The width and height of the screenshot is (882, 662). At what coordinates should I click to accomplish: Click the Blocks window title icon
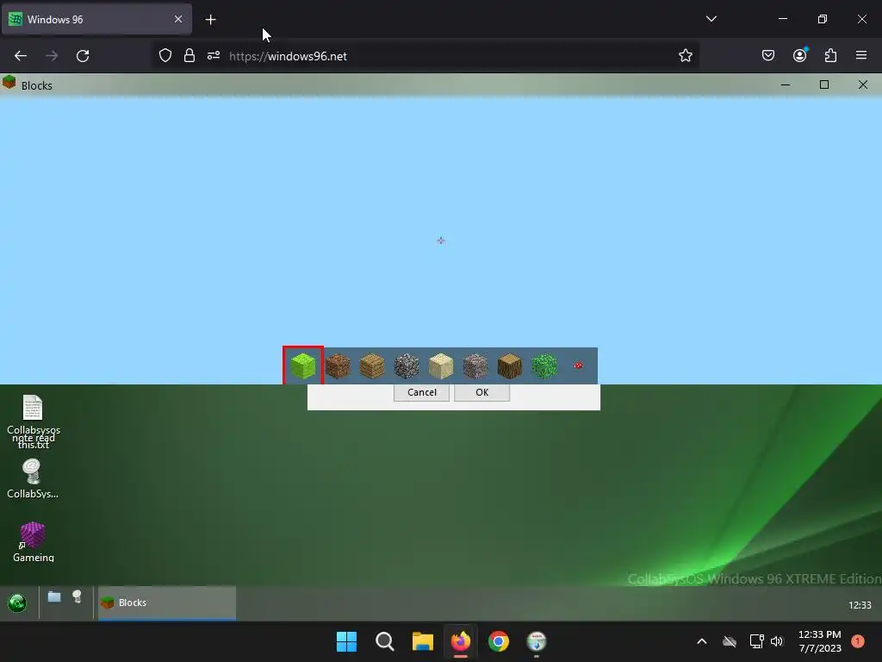9,83
